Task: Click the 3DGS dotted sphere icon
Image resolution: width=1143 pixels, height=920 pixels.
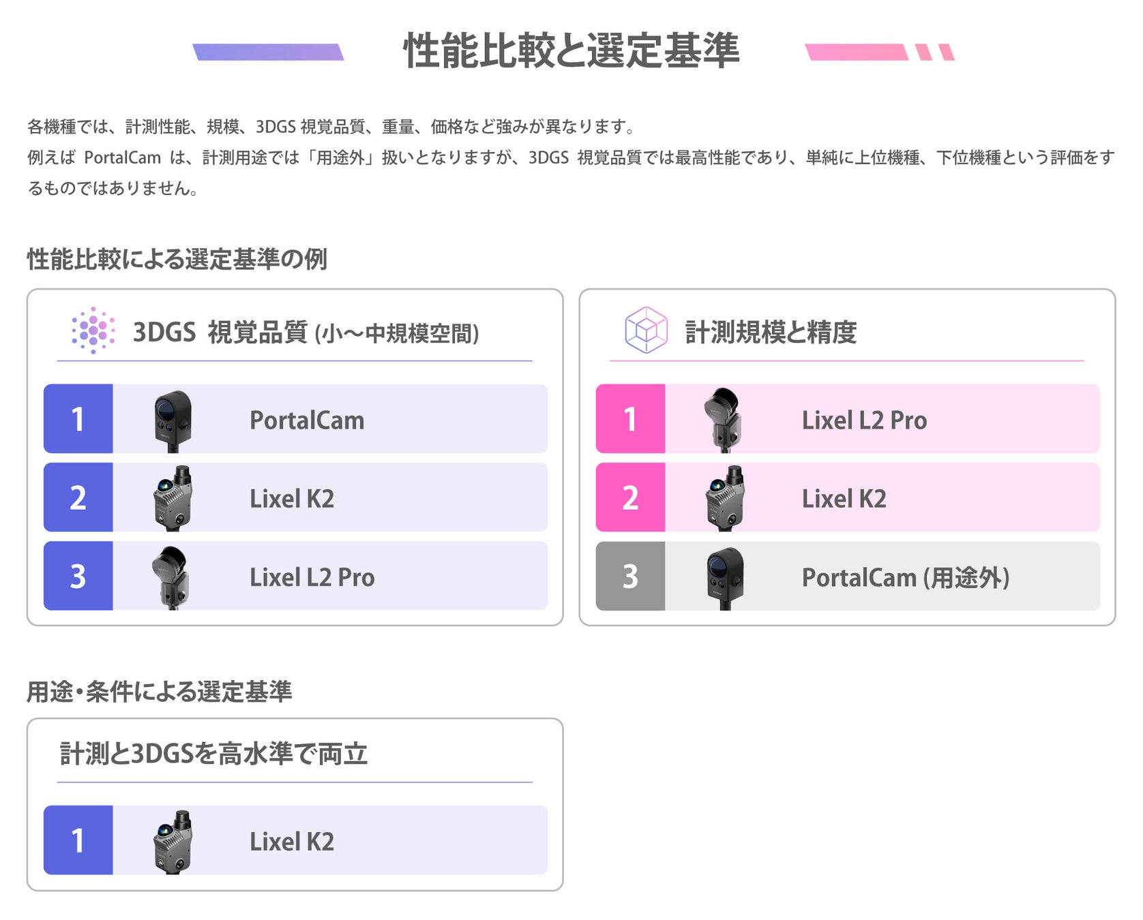Action: click(x=93, y=331)
